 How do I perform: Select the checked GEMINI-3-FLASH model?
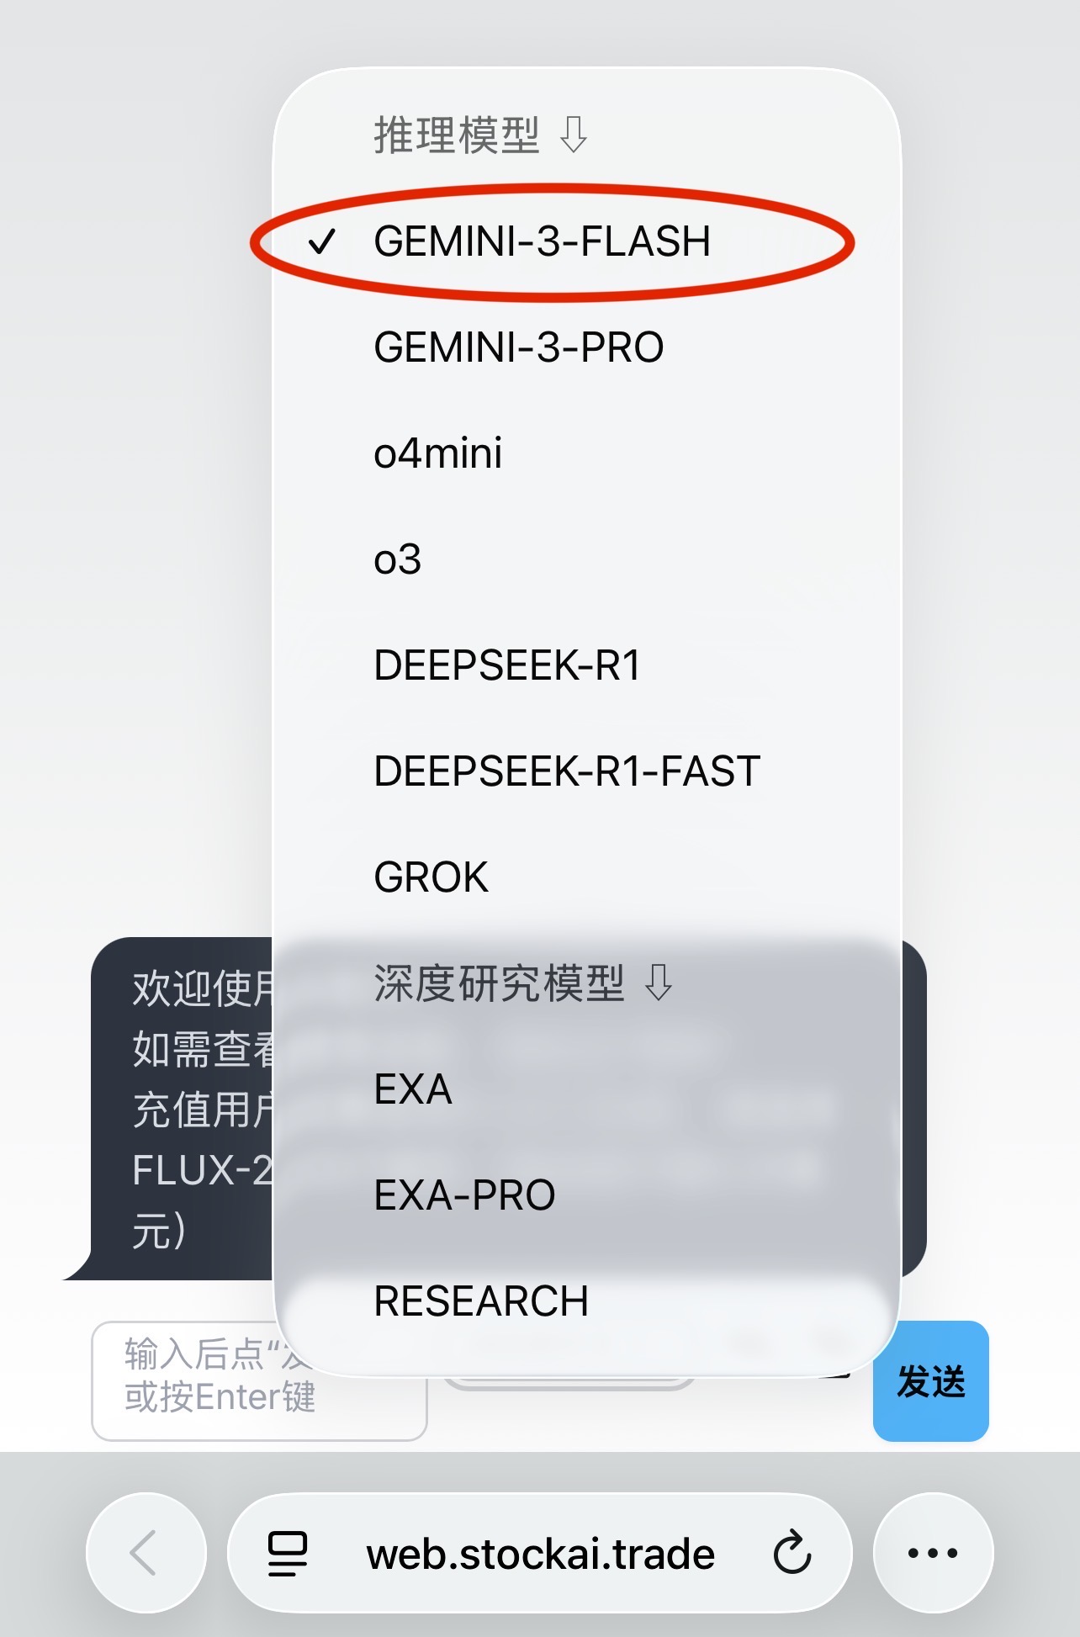point(543,241)
